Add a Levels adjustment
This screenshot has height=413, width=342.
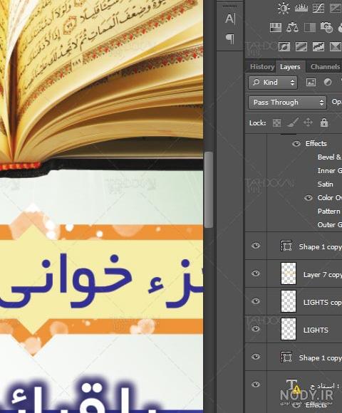301,8
